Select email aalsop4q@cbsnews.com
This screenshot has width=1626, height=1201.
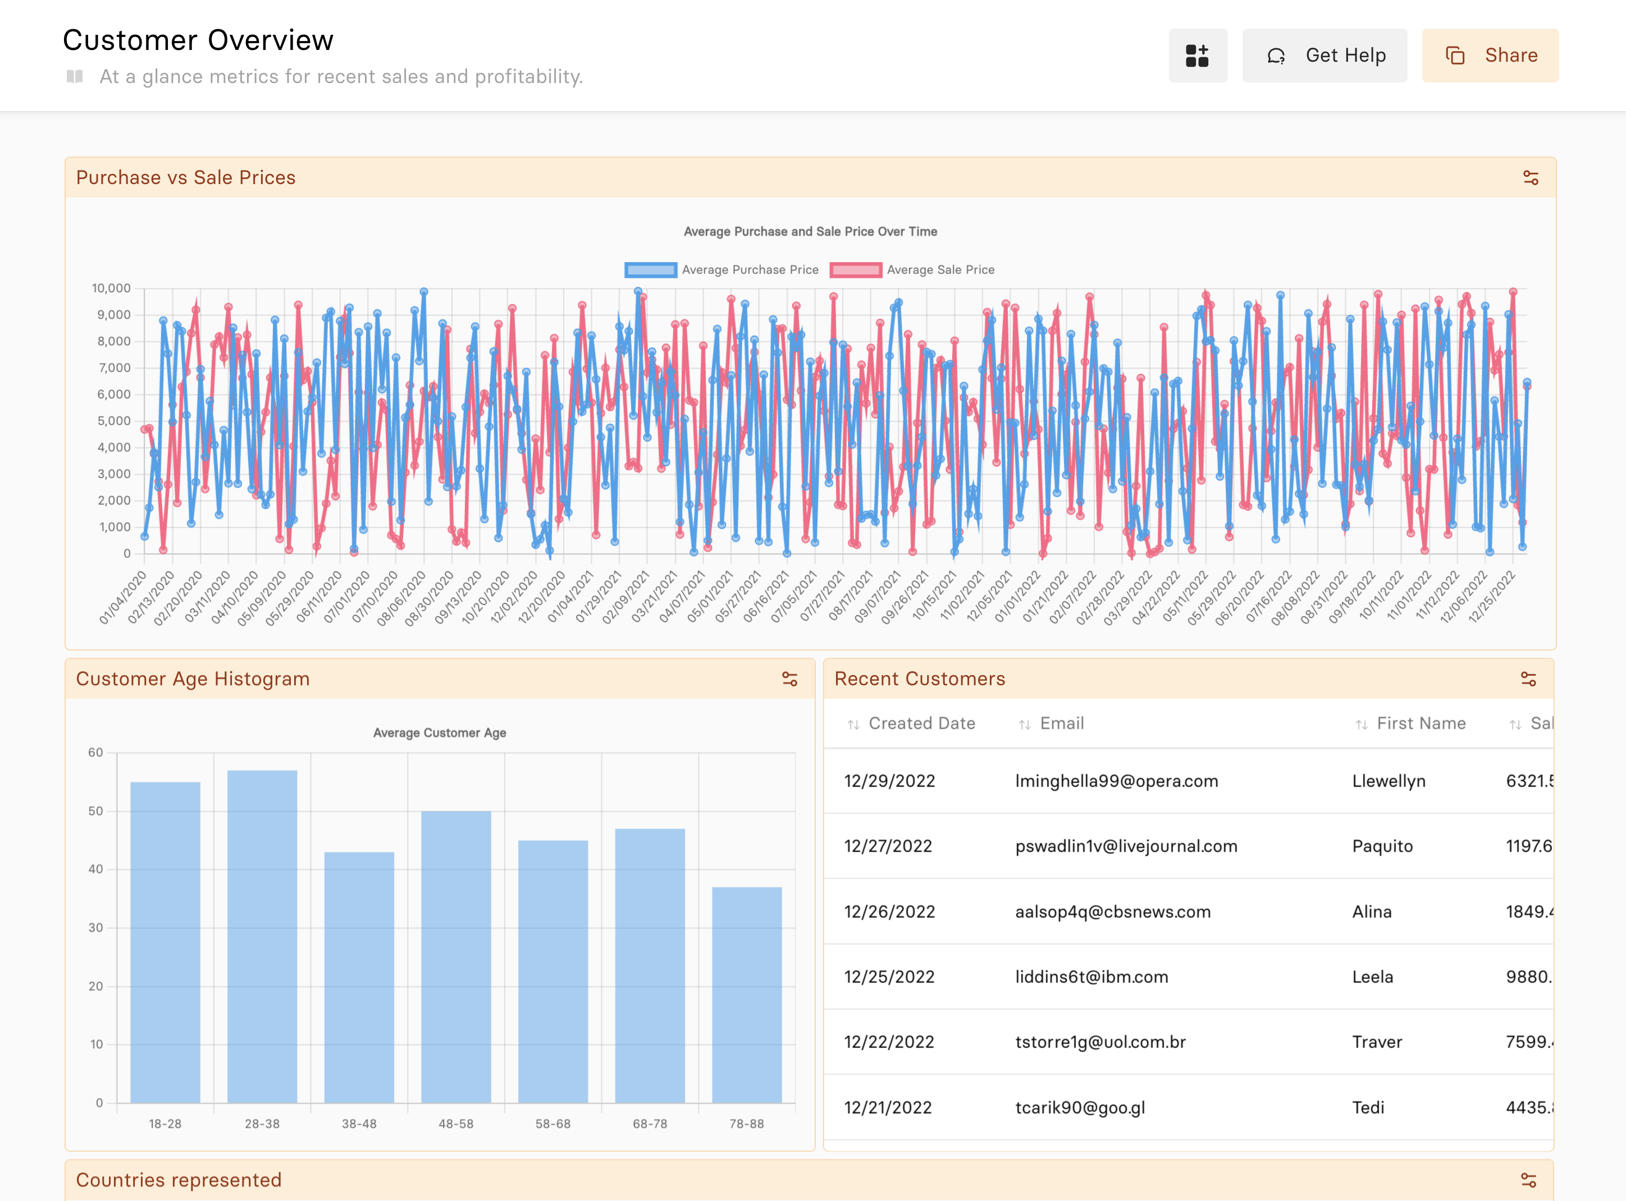pos(1113,911)
